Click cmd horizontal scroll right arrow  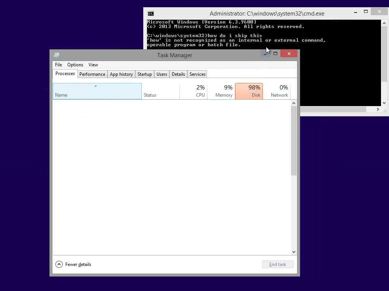(378, 109)
